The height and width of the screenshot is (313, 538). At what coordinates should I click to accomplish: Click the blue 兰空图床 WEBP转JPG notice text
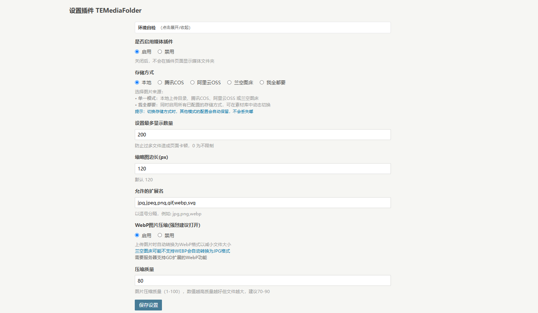click(182, 251)
